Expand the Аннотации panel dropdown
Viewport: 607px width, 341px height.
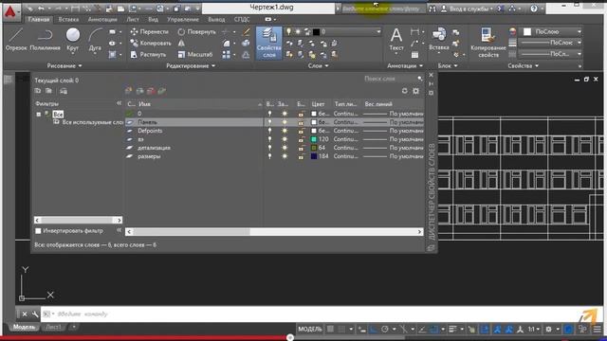coord(405,65)
